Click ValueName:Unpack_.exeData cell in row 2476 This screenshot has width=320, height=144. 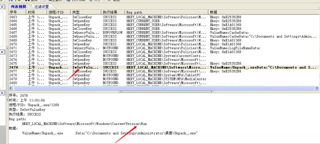(x=263, y=67)
